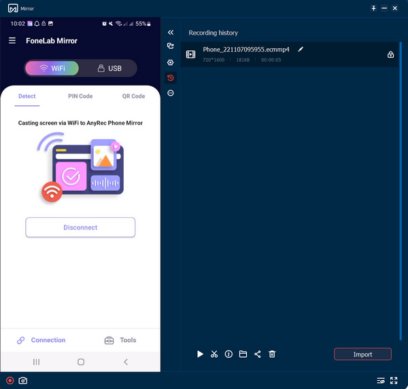This screenshot has width=408, height=389.
Task: Open the more options circle icon in sidebar
Action: (171, 93)
